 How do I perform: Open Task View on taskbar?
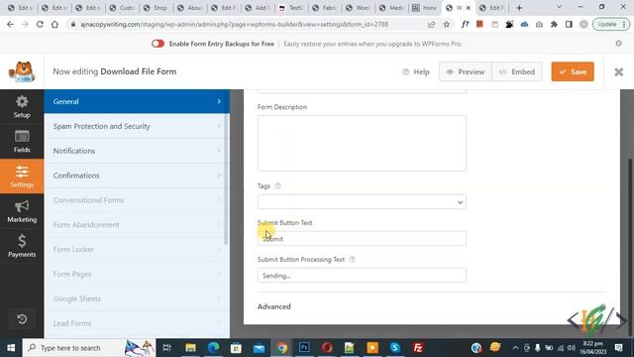167,348
